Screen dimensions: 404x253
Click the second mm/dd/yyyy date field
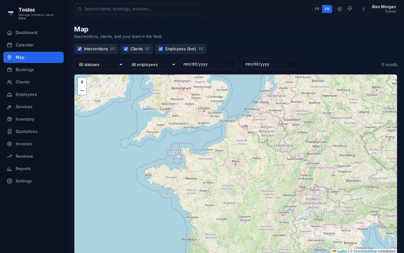[270, 64]
